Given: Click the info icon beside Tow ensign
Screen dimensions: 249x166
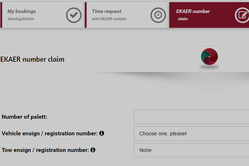Looking at the screenshot, I should pyautogui.click(x=93, y=150).
